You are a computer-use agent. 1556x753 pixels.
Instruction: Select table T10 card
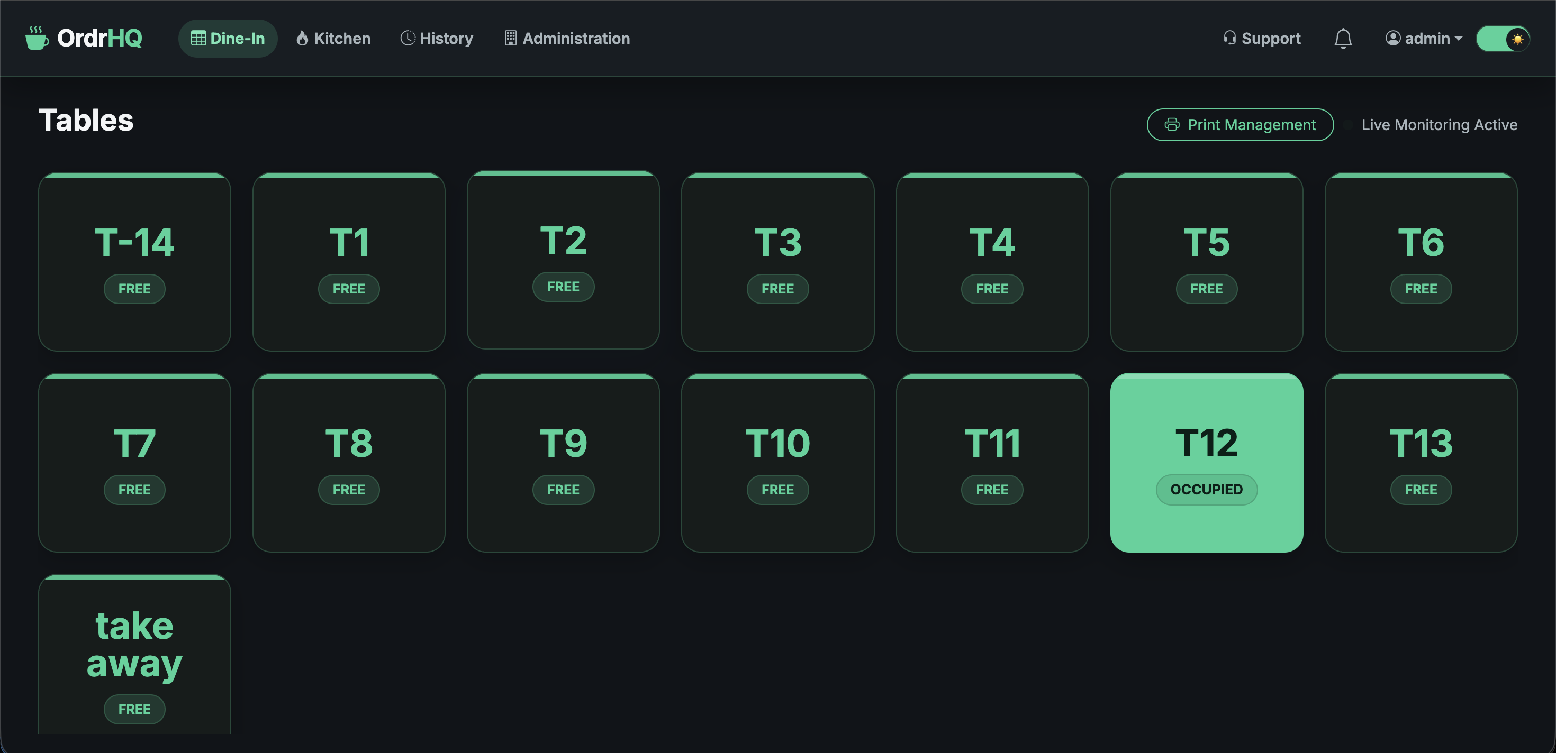click(777, 463)
